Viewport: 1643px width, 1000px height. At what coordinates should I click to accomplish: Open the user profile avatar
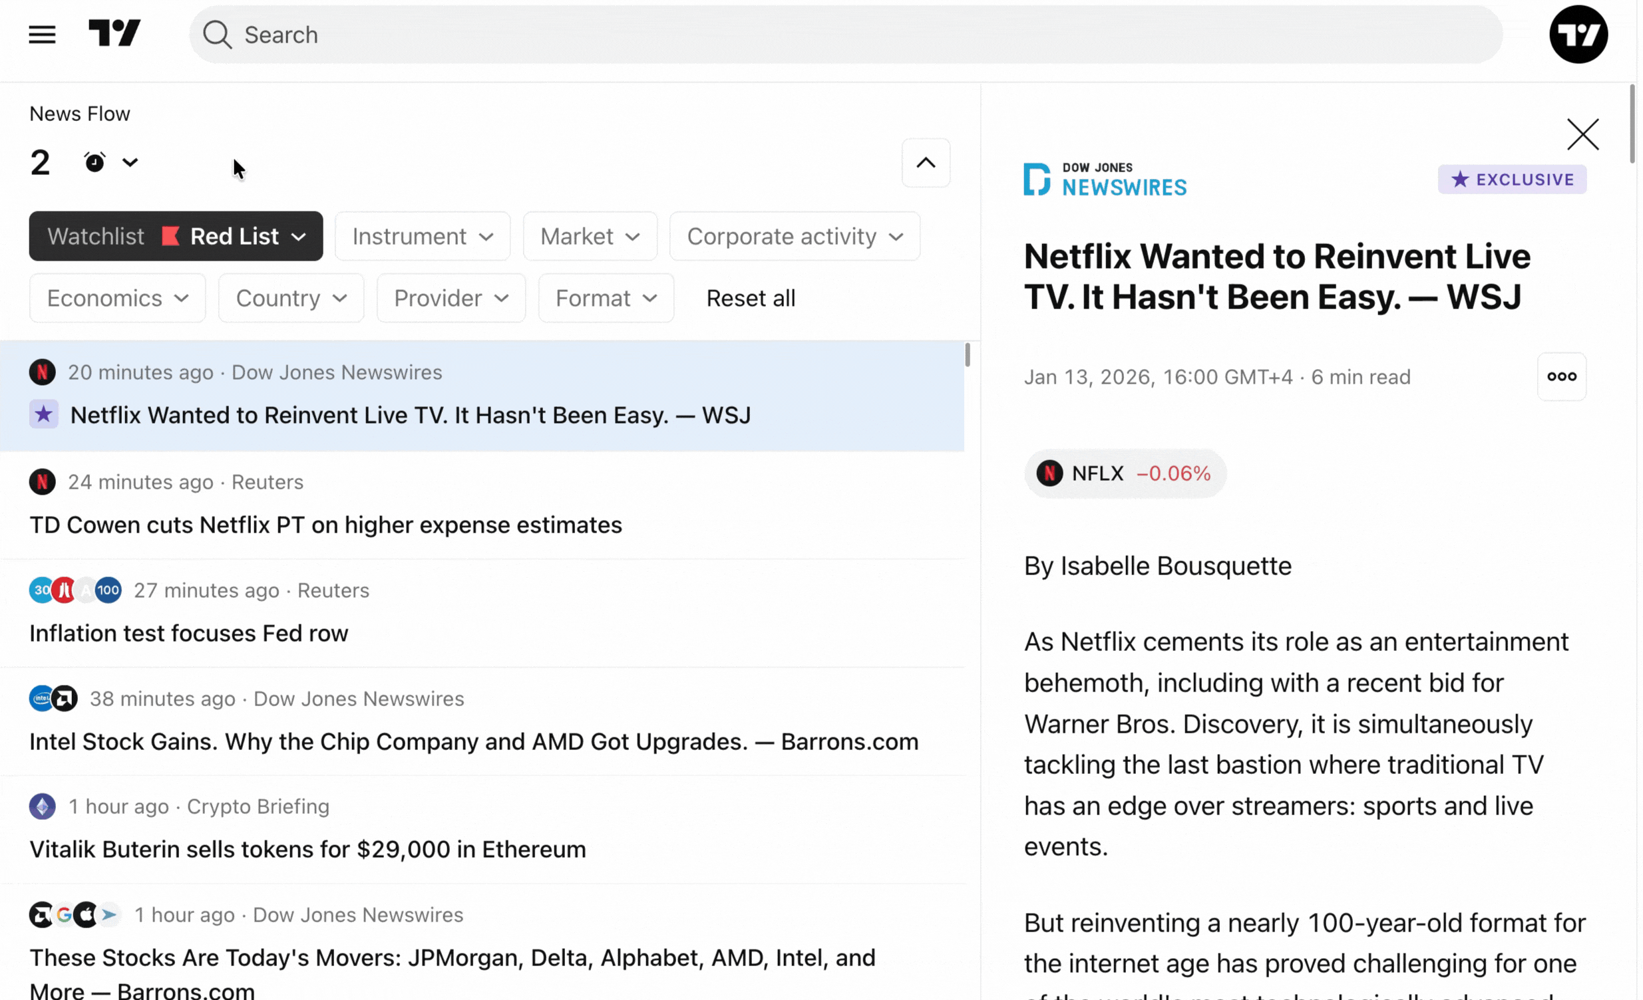(x=1578, y=35)
